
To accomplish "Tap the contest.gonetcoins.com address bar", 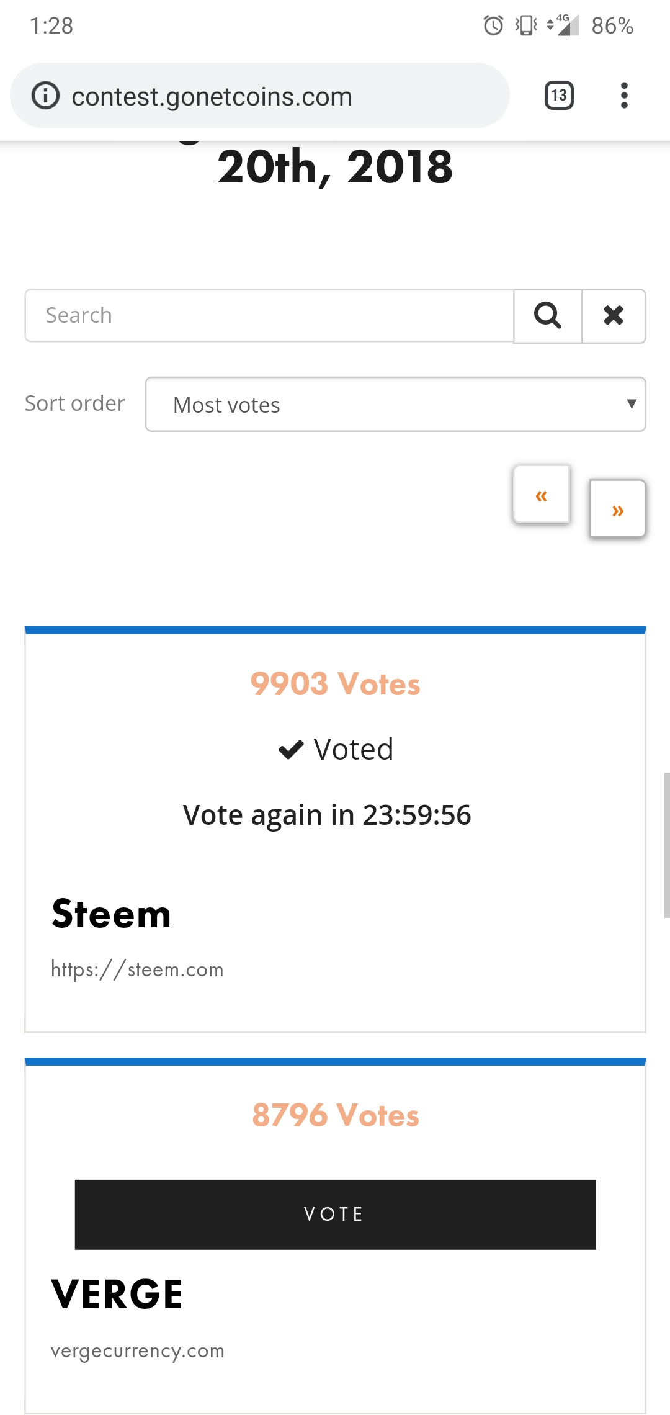I will 212,97.
